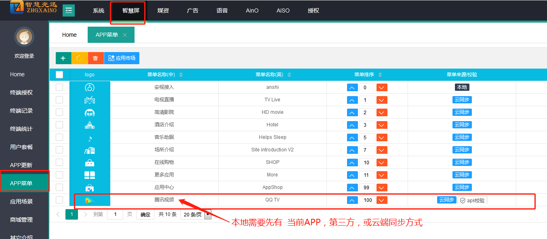Click the orange trash delete icon
The height and width of the screenshot is (239, 547).
coord(95,58)
